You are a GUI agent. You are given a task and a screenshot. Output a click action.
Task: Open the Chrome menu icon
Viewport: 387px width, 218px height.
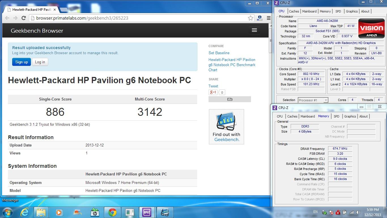268,18
